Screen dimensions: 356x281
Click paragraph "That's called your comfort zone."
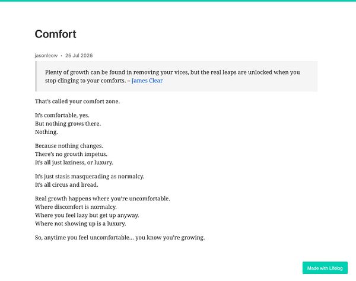(77, 101)
